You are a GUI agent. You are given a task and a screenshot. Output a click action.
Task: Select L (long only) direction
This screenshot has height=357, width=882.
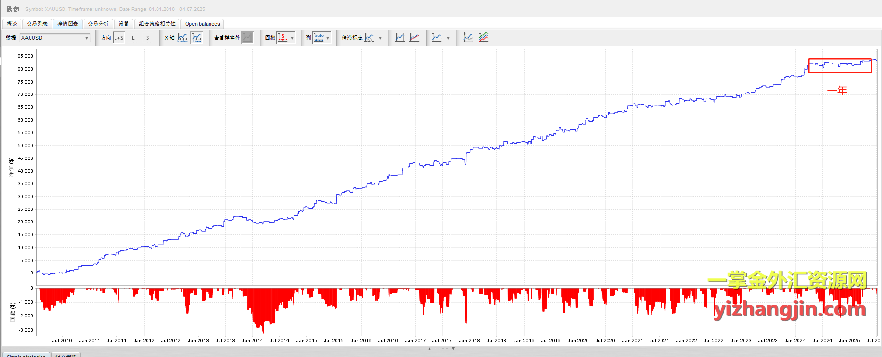133,38
